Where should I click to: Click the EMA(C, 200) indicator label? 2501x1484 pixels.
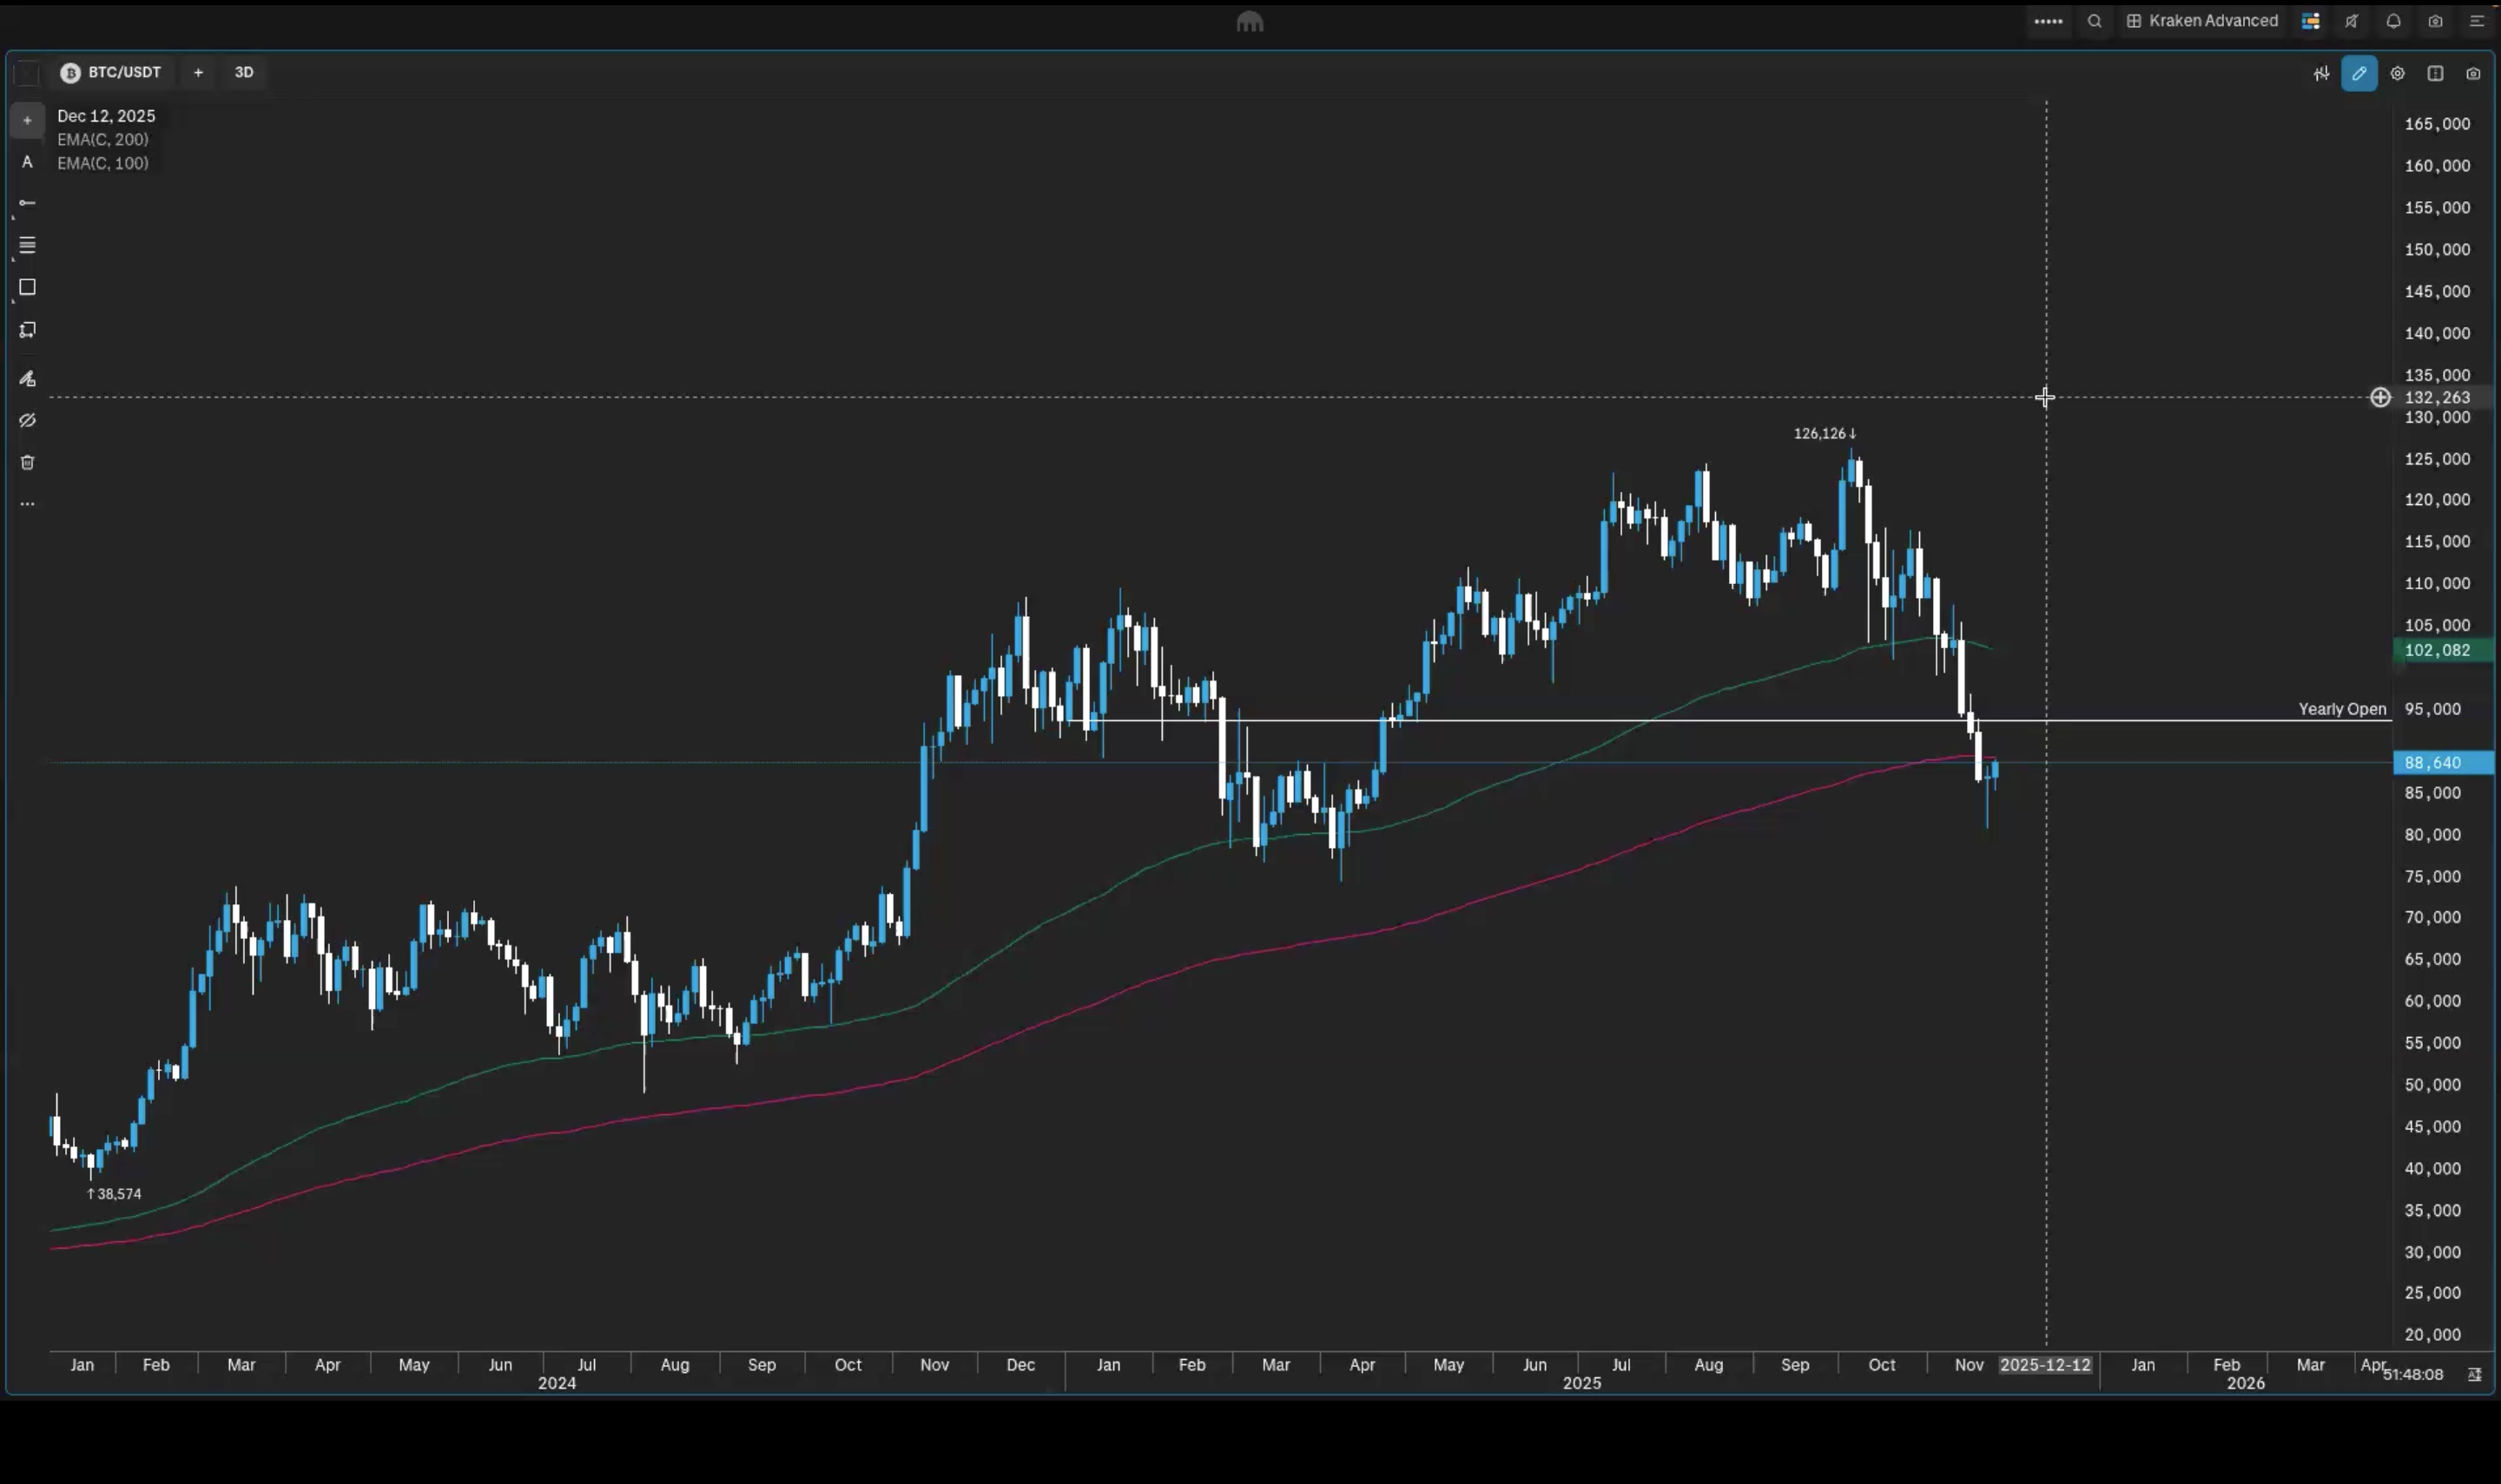click(102, 140)
